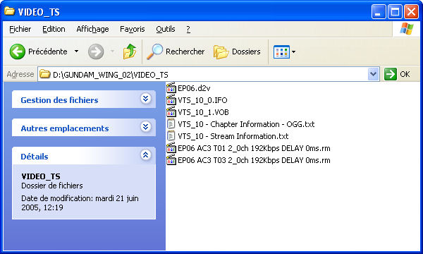The image size is (423, 254).
Task: Click the Dossiers toolbar label
Action: pos(246,52)
